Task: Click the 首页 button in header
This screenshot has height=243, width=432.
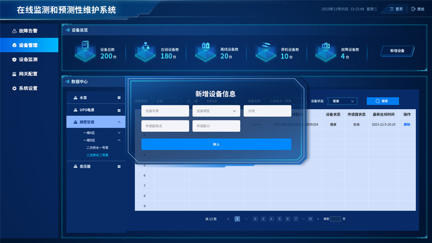Action: [396, 9]
